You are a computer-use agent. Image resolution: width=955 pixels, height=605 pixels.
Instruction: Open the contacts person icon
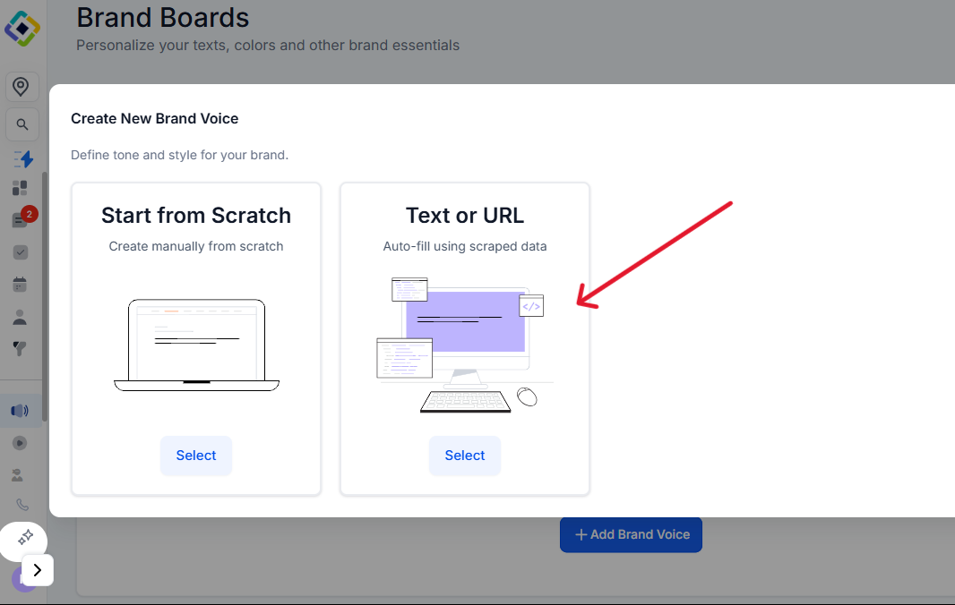(20, 317)
